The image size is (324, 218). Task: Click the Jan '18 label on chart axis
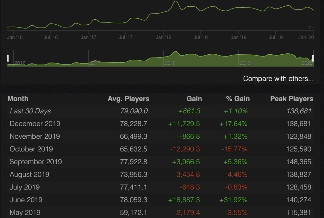point(164,37)
